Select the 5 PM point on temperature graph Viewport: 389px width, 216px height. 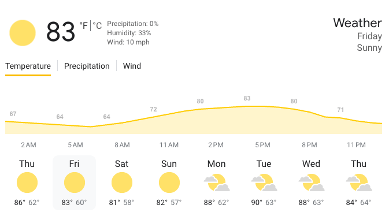pos(262,106)
